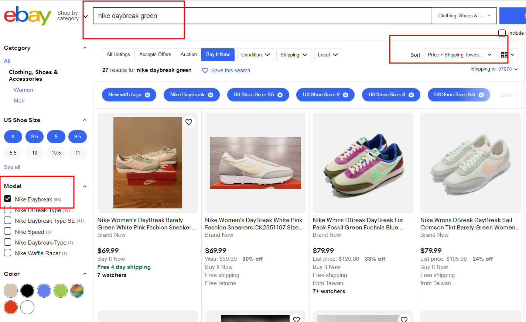The width and height of the screenshot is (526, 322).
Task: Remove the US Shoe Size 9.5 chip
Action: (280, 95)
